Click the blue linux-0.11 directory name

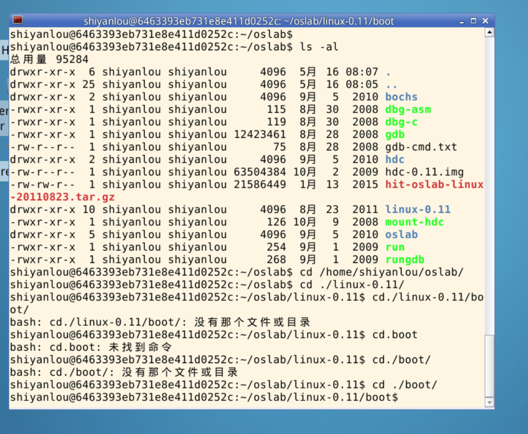click(417, 210)
